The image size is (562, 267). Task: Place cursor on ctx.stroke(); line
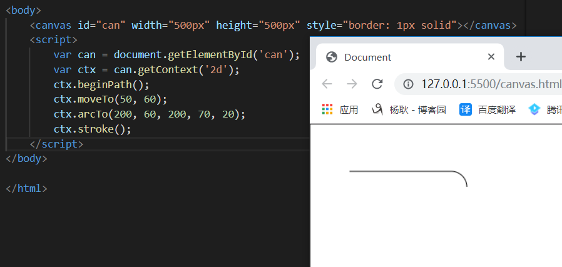point(93,129)
